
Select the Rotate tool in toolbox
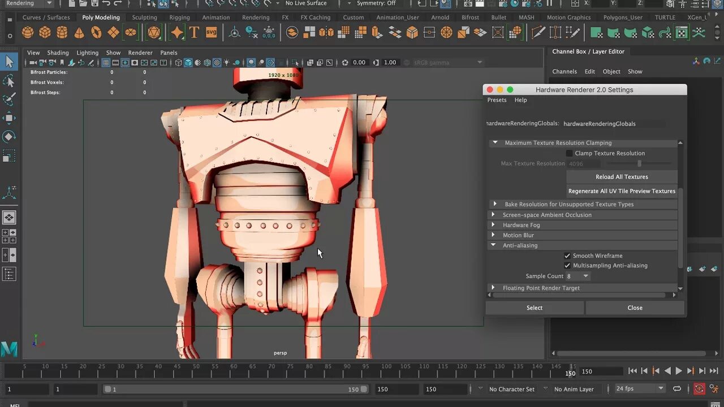point(9,137)
